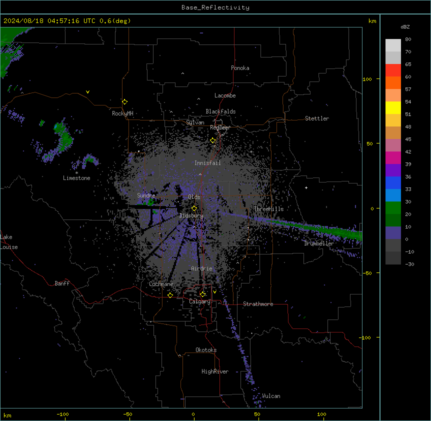Click the Stettler town label

click(316, 118)
